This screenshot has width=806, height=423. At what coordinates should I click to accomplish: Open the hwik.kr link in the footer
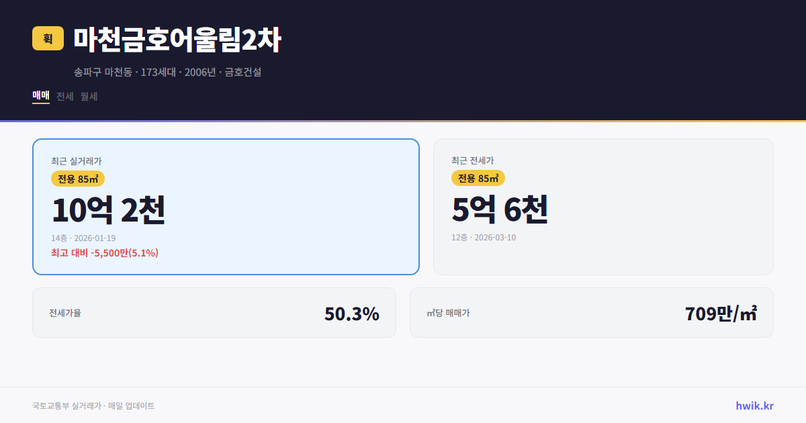[754, 406]
